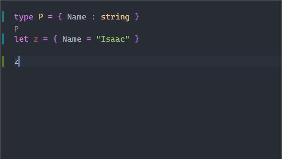Click the closing brace after "Isaac"
282x159 pixels.
click(x=137, y=39)
